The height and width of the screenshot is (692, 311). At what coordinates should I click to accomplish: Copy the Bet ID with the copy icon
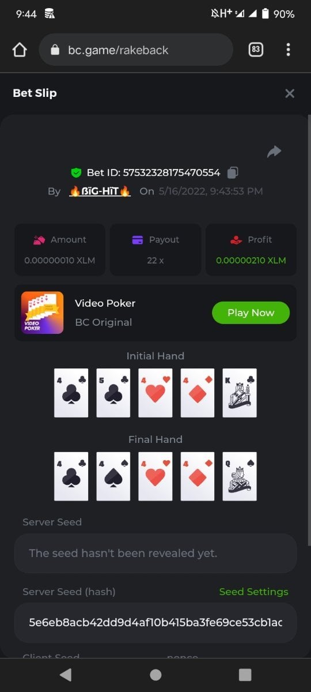[x=233, y=172]
